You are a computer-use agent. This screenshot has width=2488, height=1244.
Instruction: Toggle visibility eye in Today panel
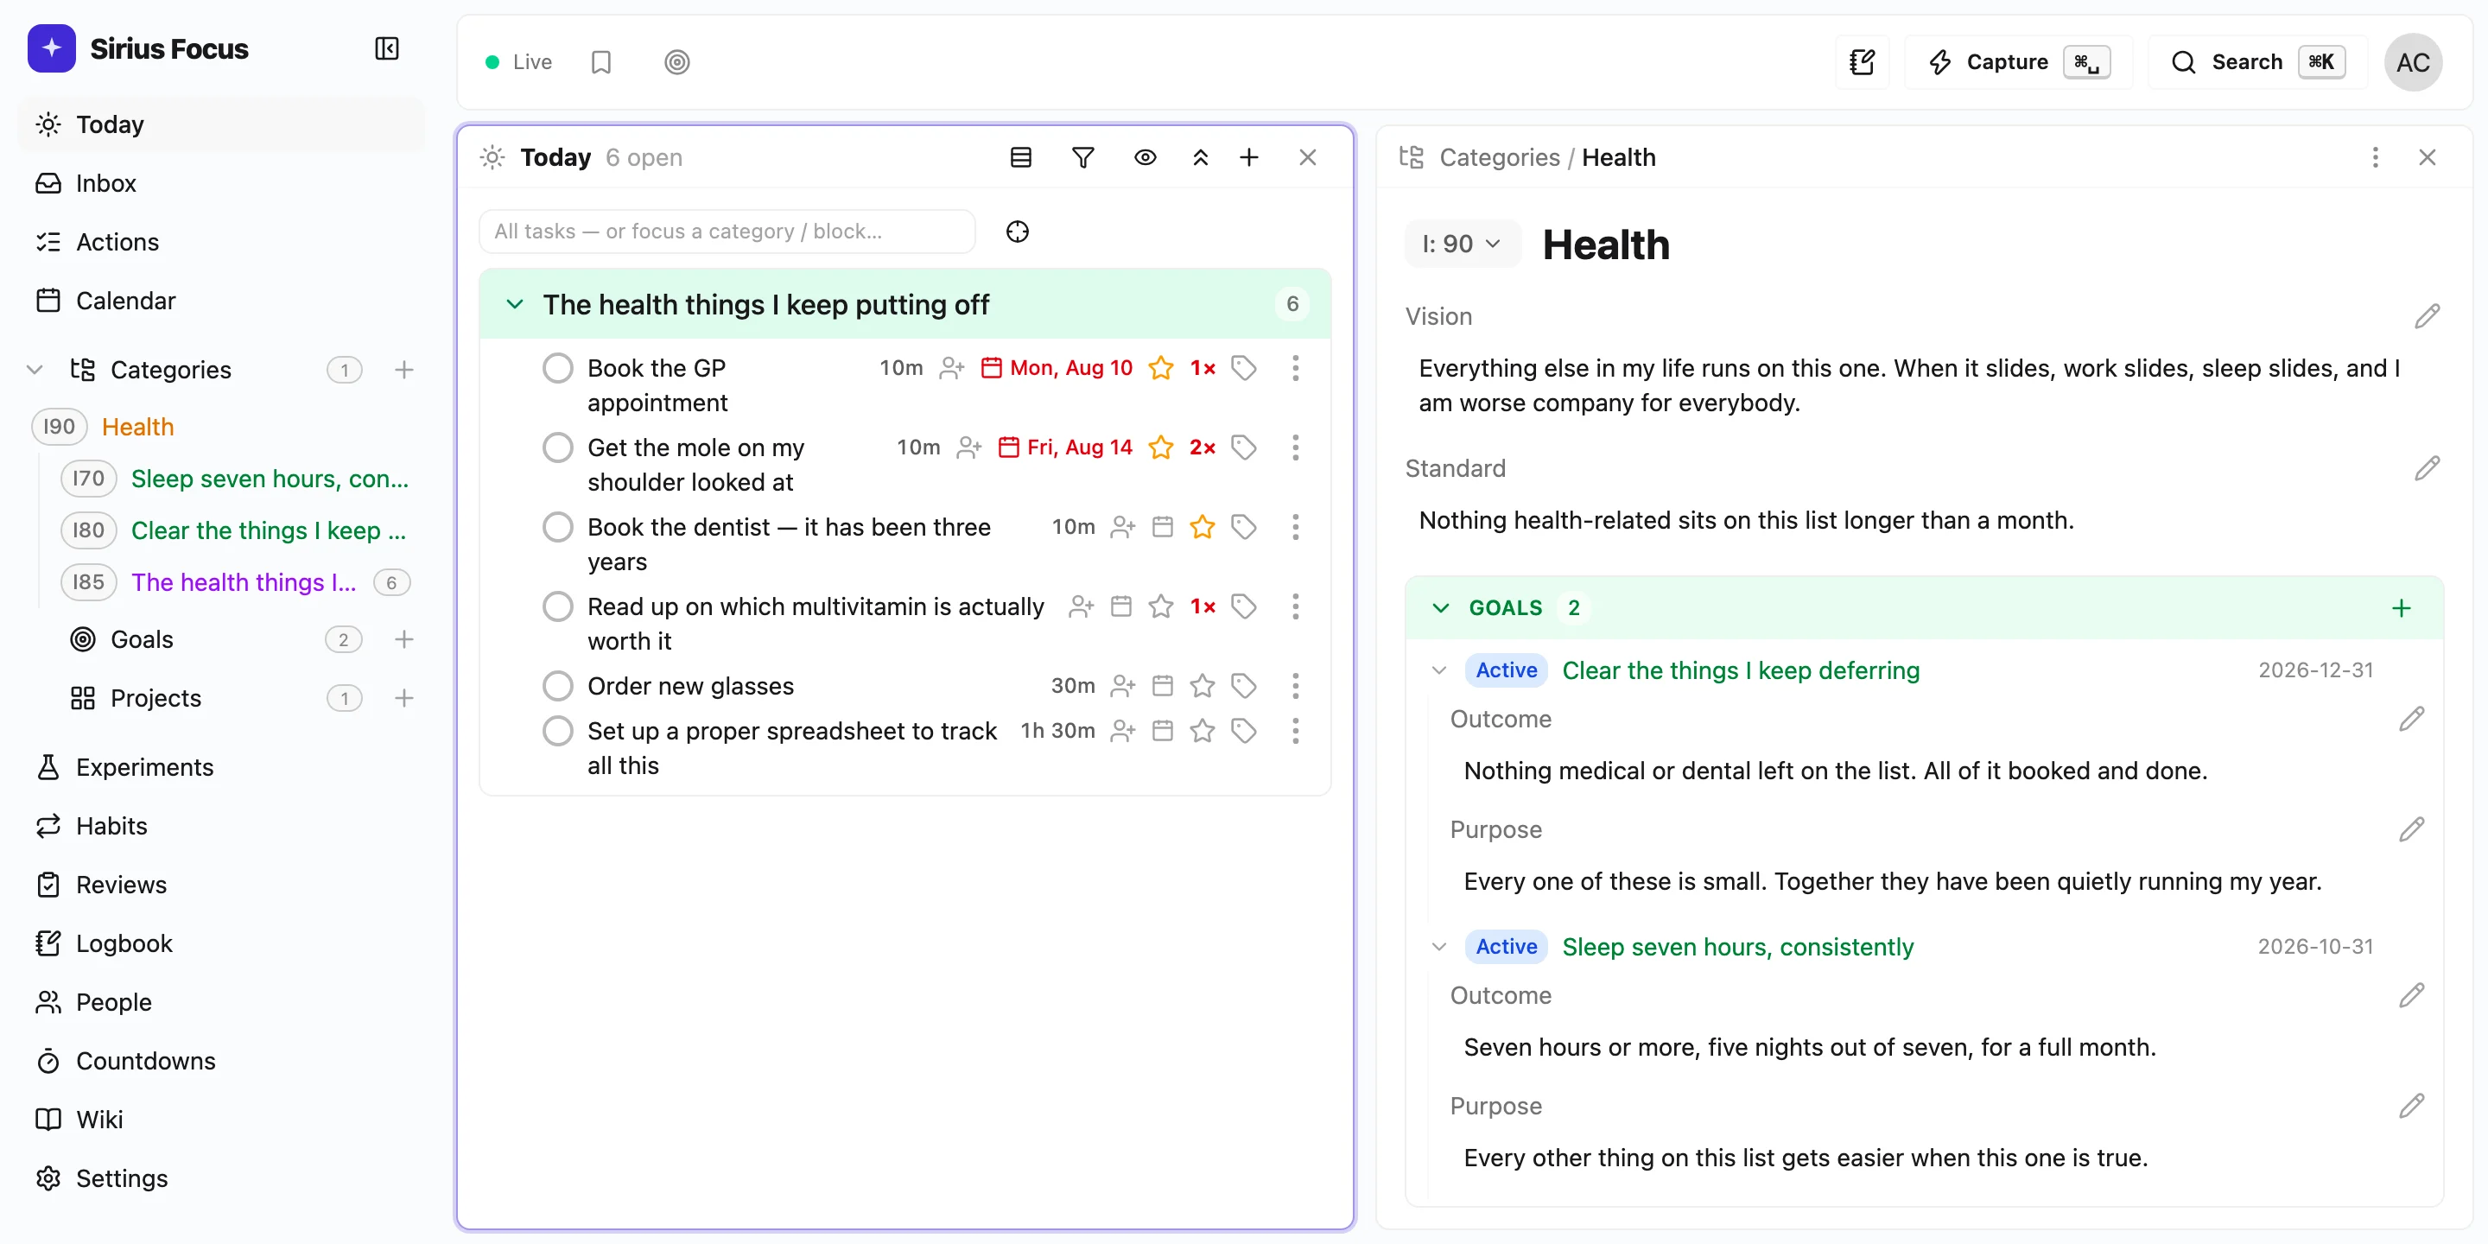(1145, 156)
